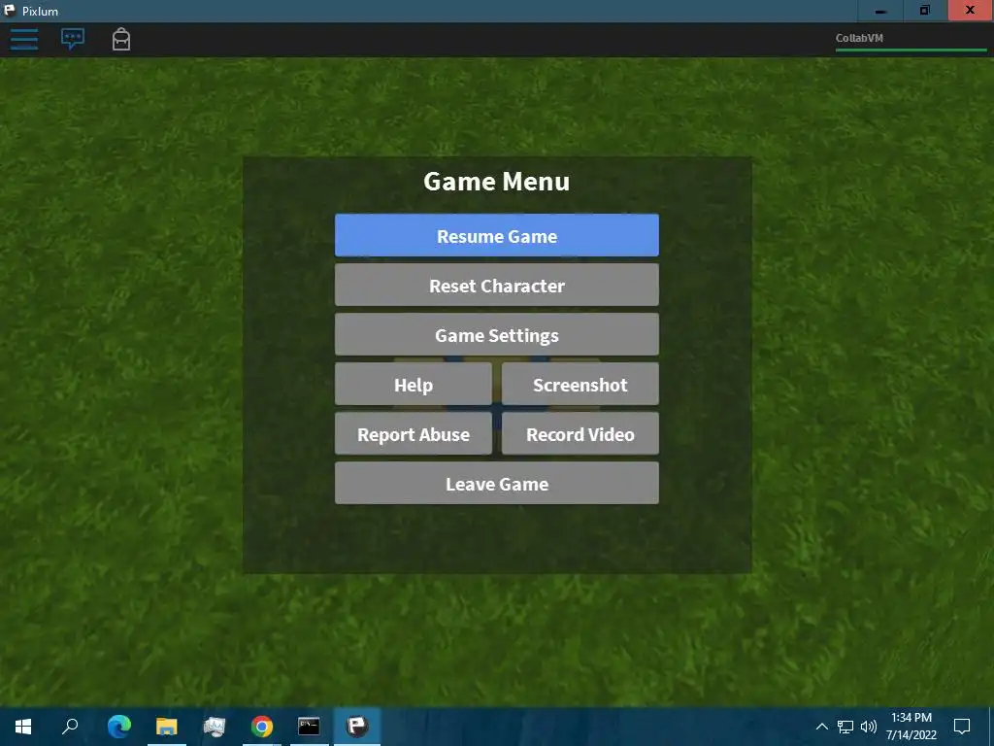Switch to Command Prompt taskbar icon
This screenshot has height=746, width=994.
pyautogui.click(x=310, y=727)
